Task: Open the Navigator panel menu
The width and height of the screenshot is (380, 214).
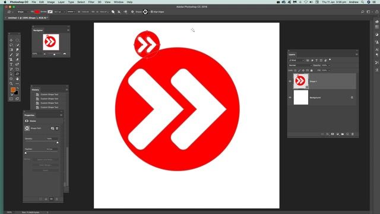Action: [68, 30]
